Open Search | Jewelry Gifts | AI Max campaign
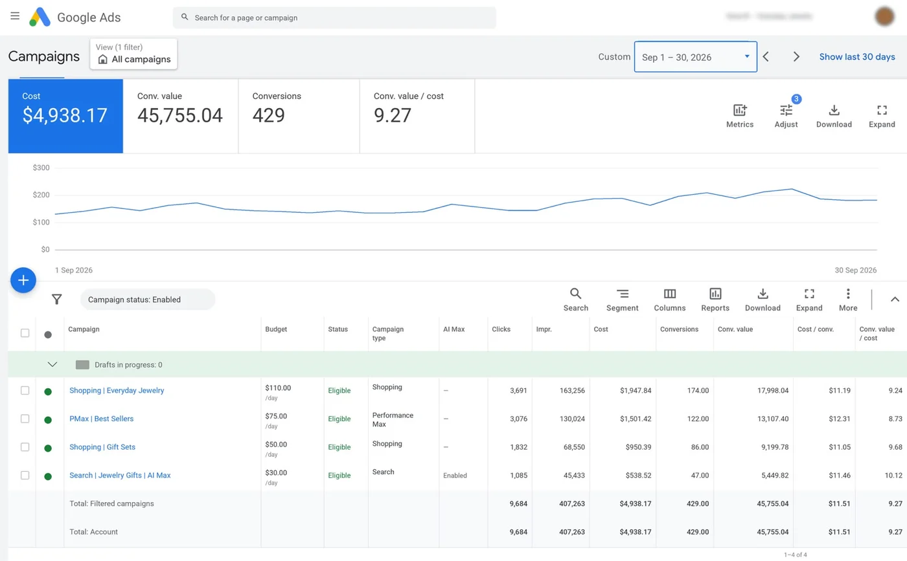This screenshot has height=561, width=907. 120,475
